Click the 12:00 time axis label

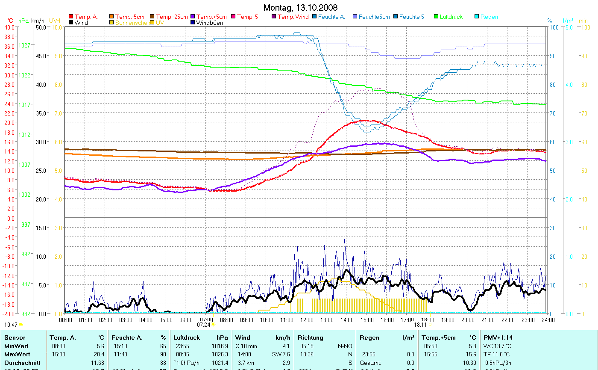[307, 320]
